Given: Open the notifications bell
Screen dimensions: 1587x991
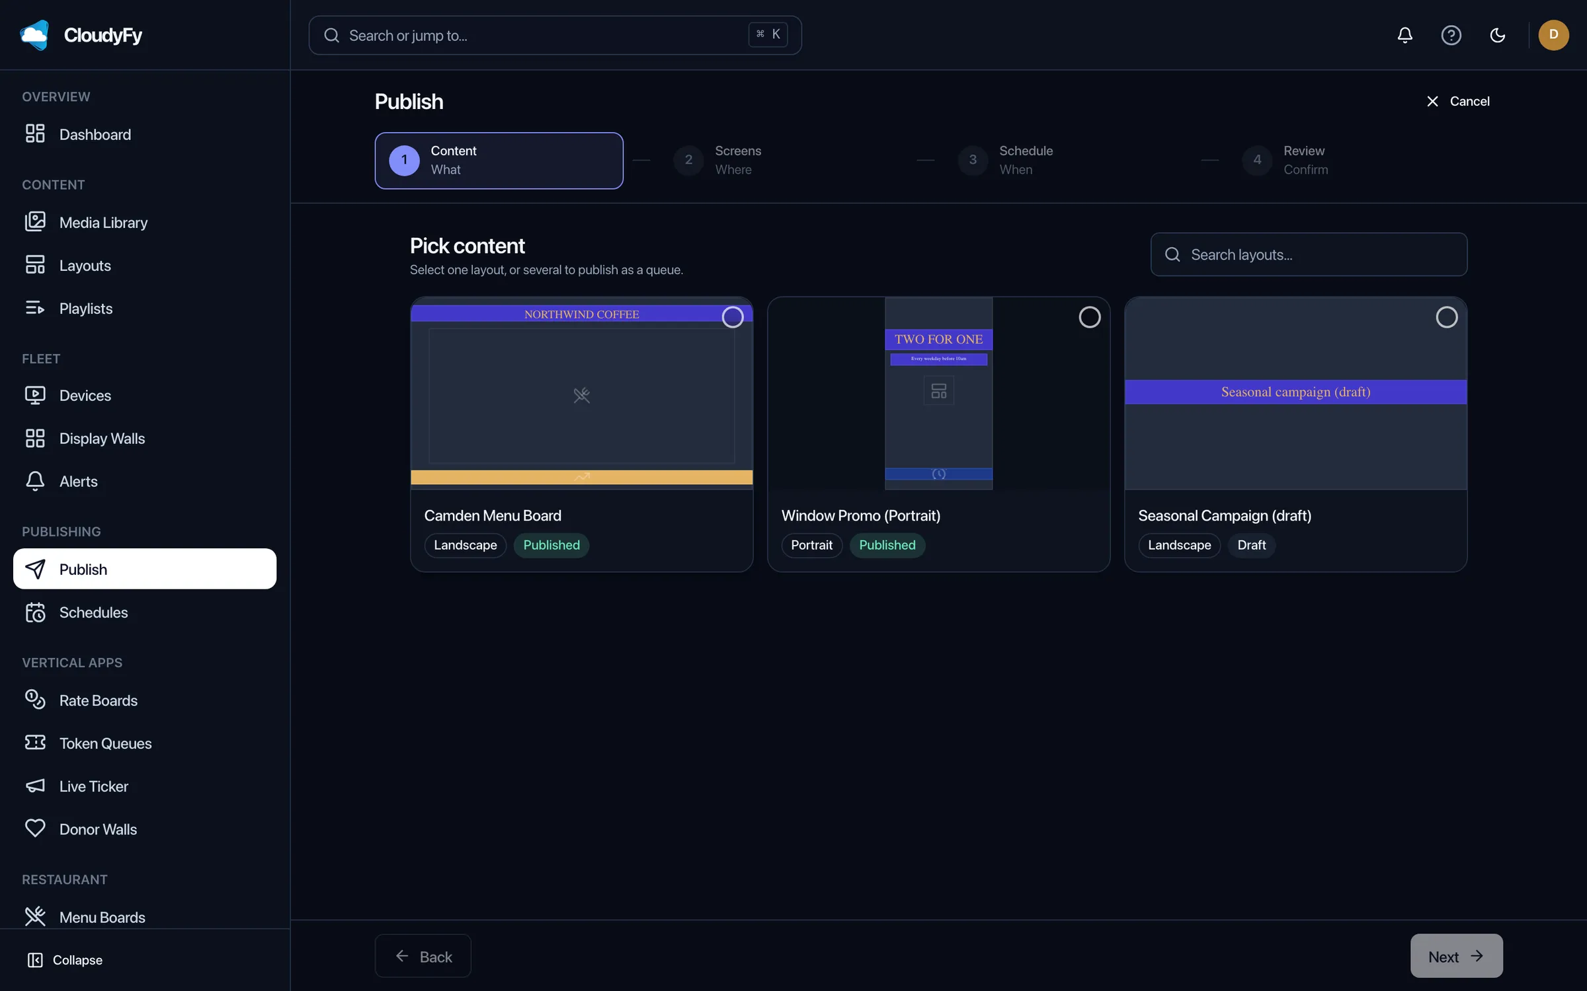Looking at the screenshot, I should [x=1404, y=35].
